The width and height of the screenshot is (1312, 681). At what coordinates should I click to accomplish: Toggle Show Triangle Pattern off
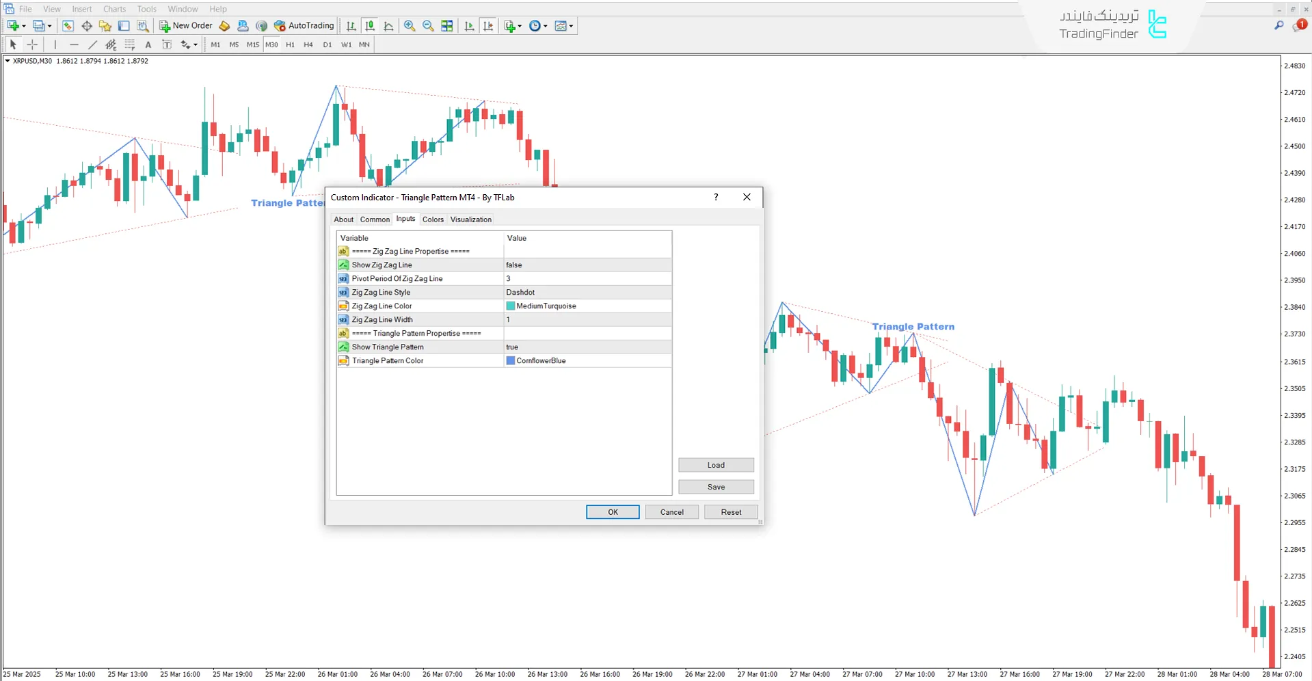[587, 347]
